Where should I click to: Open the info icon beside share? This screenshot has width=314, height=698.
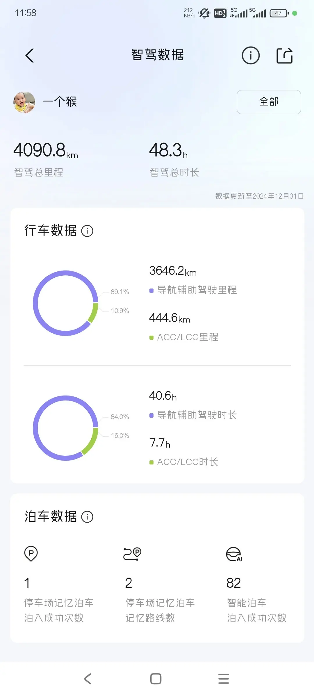(x=251, y=55)
